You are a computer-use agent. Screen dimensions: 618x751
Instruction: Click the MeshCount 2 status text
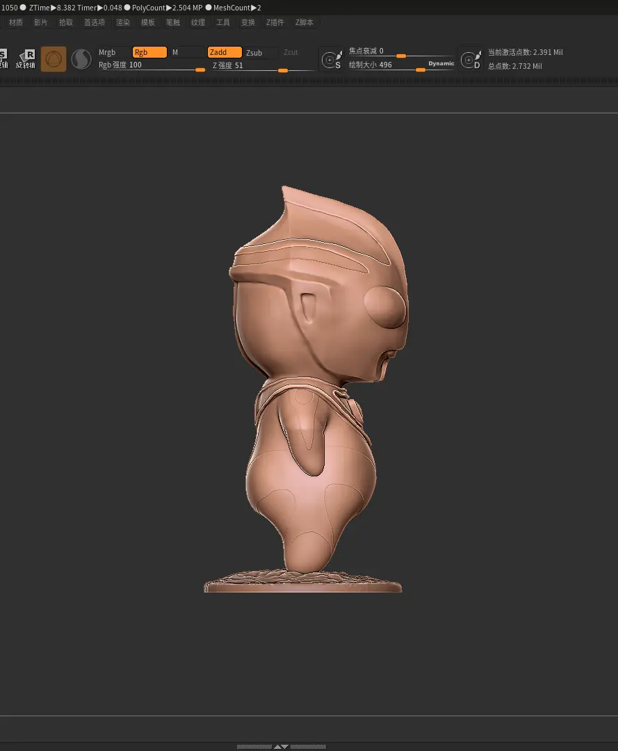coord(237,8)
